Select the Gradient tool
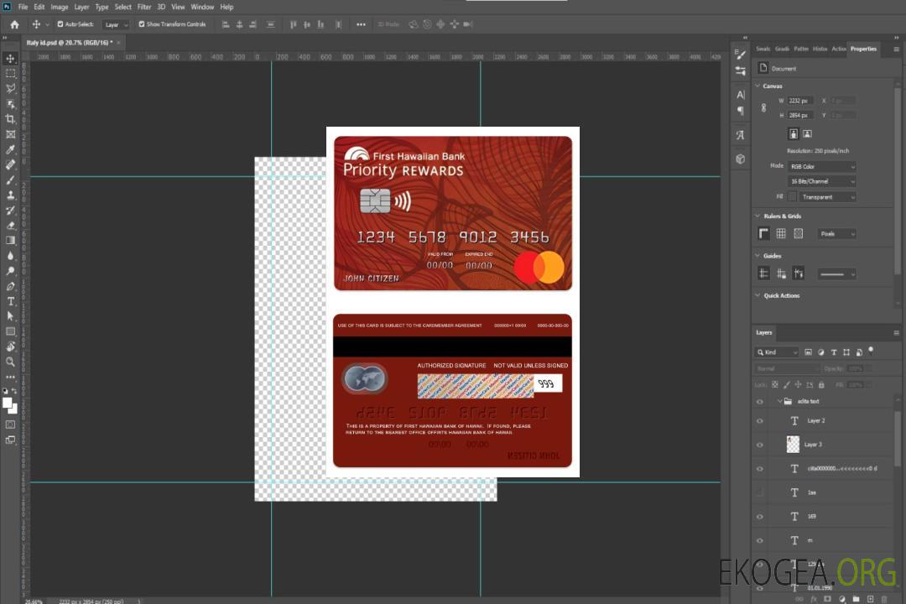906x604 pixels. tap(10, 241)
